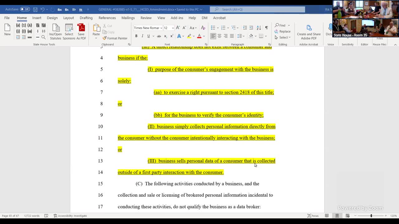Viewport: 399px width, 224px height.
Task: Open the Review tab
Action: [146, 18]
